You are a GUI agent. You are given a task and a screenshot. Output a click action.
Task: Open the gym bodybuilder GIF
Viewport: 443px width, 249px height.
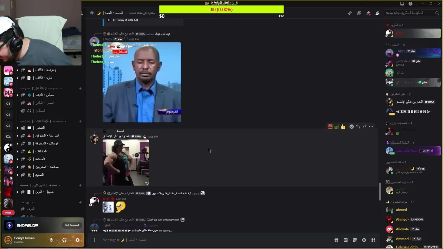[x=126, y=163]
